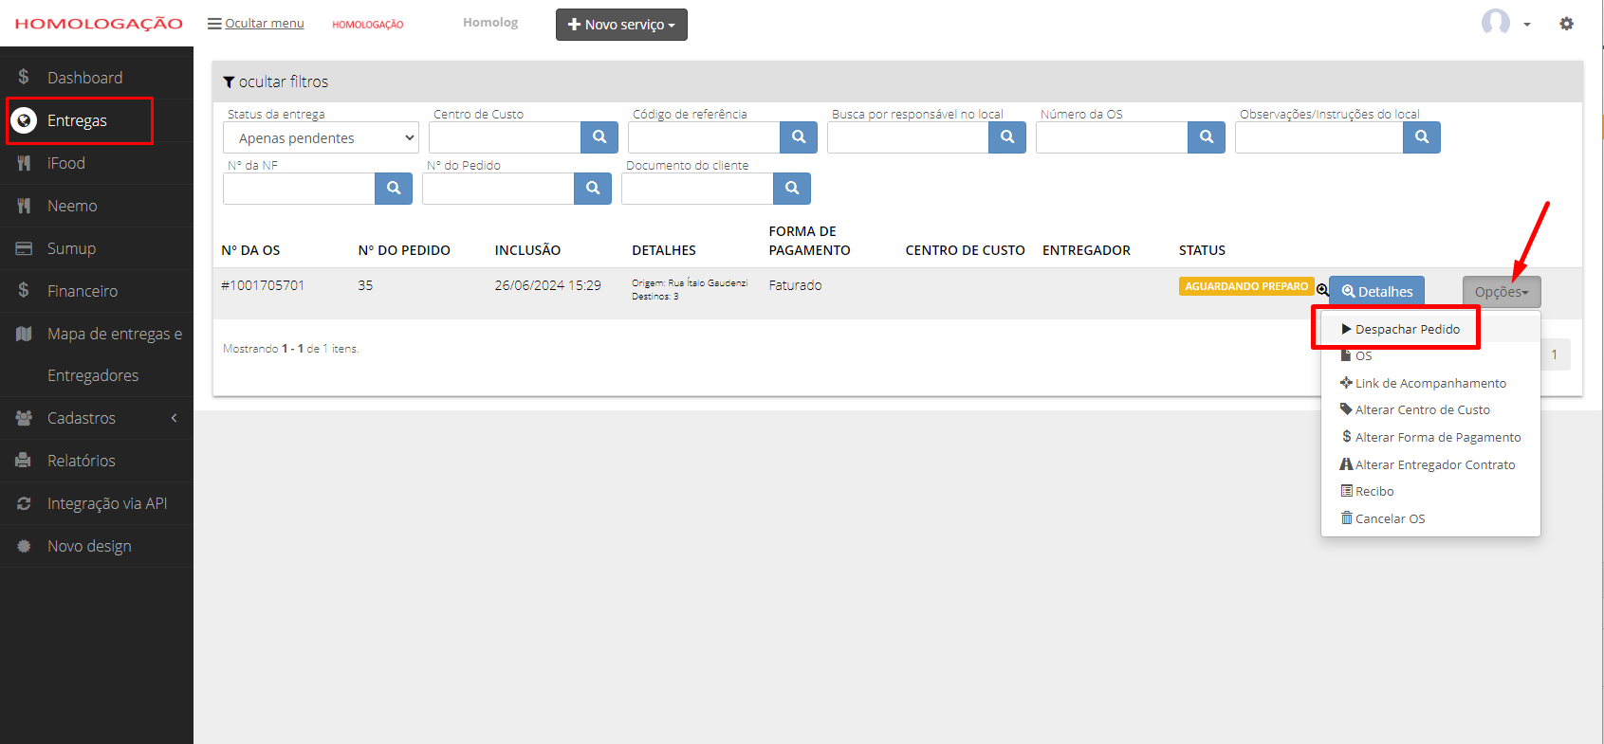Search by responsável no local magnifier
The width and height of the screenshot is (1604, 744).
(1007, 137)
